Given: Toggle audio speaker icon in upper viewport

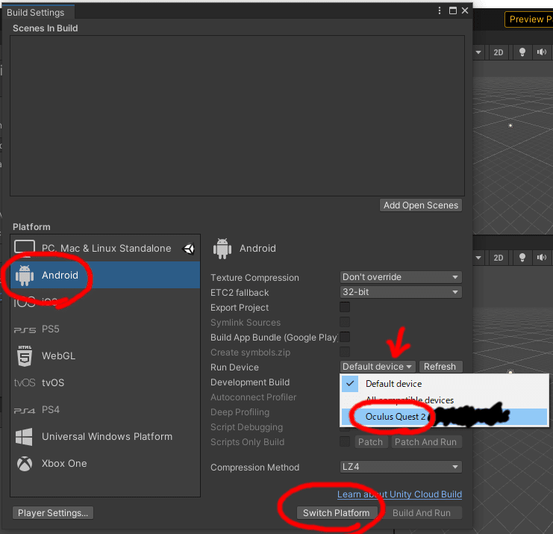Looking at the screenshot, I should pos(542,52).
